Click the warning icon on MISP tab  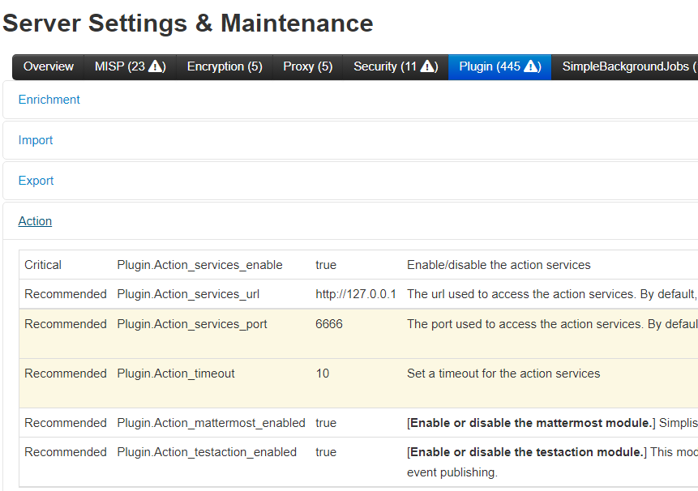coord(160,67)
